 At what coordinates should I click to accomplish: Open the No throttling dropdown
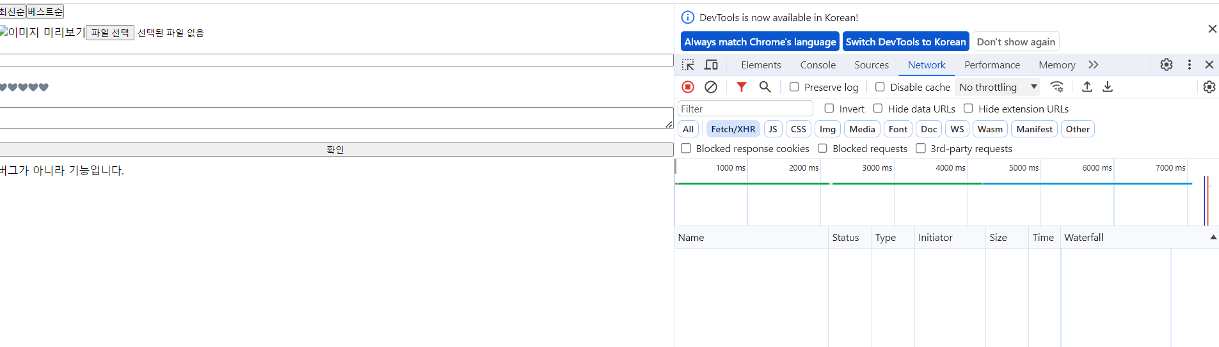click(x=998, y=87)
